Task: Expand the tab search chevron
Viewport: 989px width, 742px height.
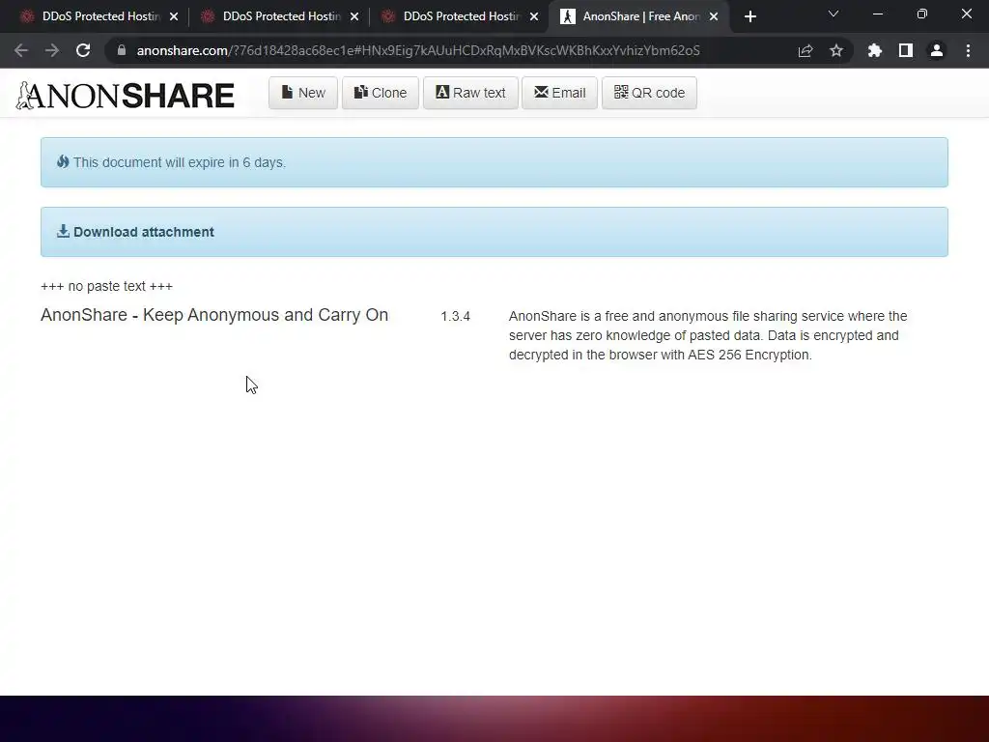Action: (834, 14)
